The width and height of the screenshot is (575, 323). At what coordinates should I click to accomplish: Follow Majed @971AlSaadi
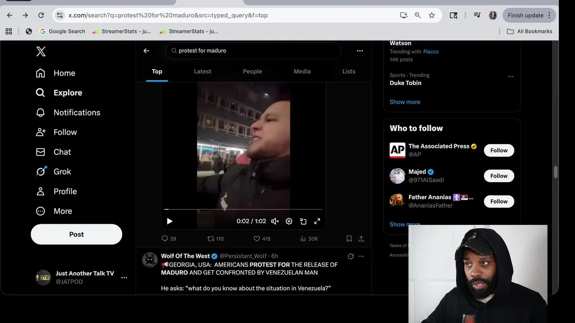499,176
